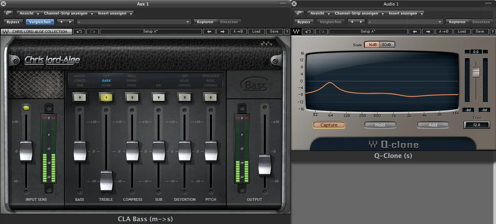This screenshot has width=496, height=224.
Task: Go to next preset arrow in CLA Bass
Action: (222, 31)
